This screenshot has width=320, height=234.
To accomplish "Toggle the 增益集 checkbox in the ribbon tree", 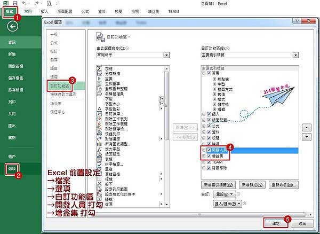I will pos(209,156).
